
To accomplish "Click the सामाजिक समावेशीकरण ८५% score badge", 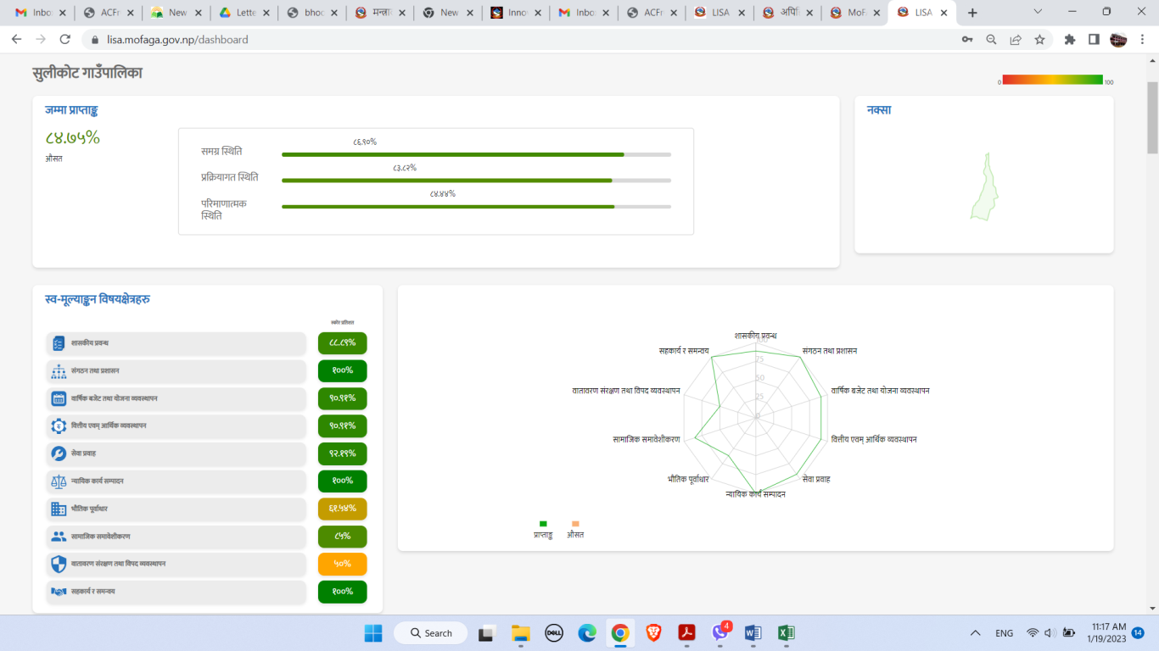I will (342, 537).
